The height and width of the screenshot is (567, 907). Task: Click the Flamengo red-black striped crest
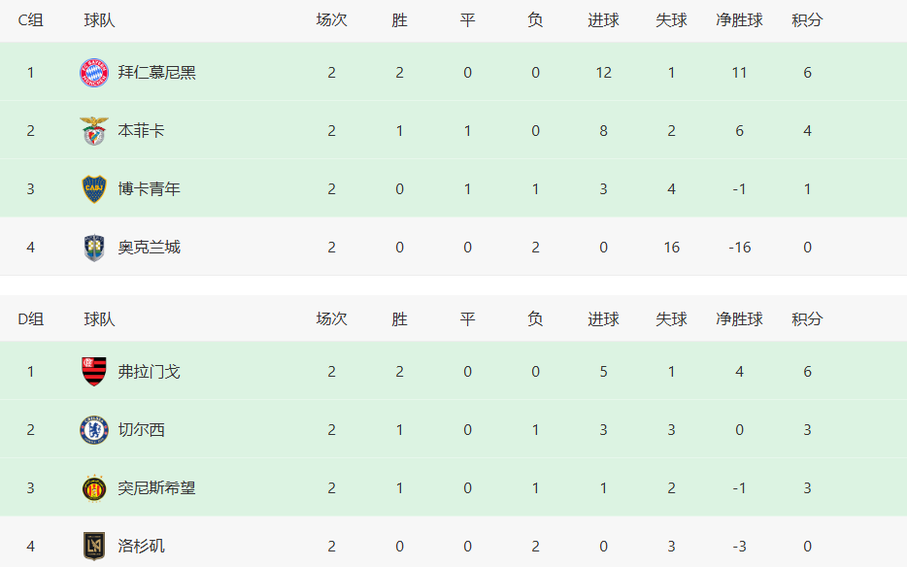click(93, 372)
